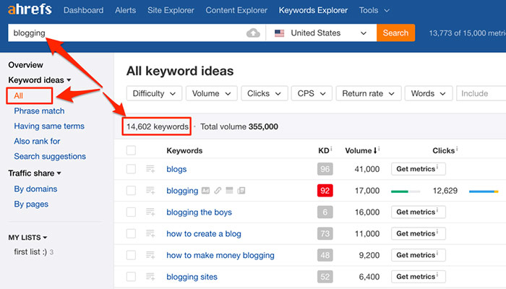Open the Tools menu
This screenshot has height=289, width=506.
click(x=374, y=11)
